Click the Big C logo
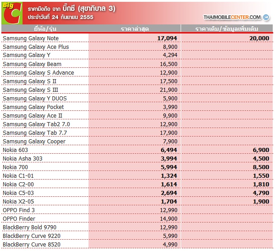Image resolution: width=275 pixels, height=251 pixels. pos(12,13)
